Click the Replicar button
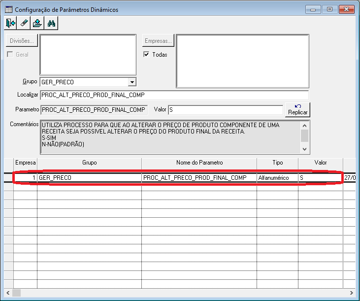This screenshot has width=360, height=301. (x=297, y=110)
